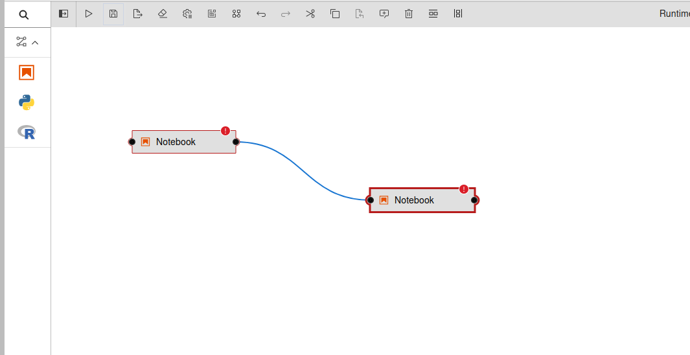Click the error badge on the lower-right Notebook node
690x355 pixels.
464,189
